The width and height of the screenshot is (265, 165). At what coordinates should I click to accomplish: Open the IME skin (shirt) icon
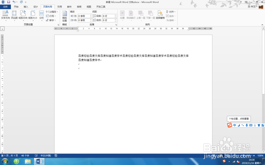point(259,125)
